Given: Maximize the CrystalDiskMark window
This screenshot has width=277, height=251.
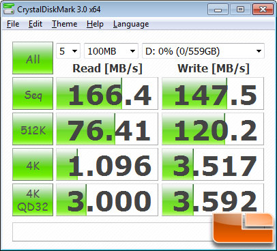Looking at the screenshot, I should (240, 10).
